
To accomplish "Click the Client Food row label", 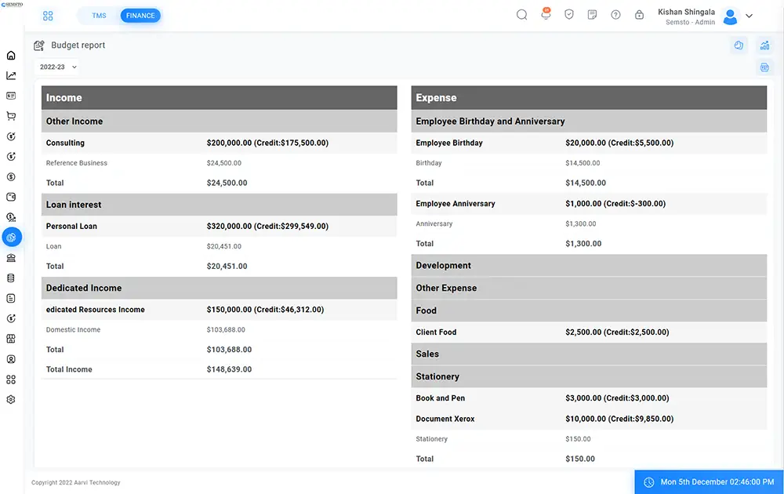I will point(436,332).
